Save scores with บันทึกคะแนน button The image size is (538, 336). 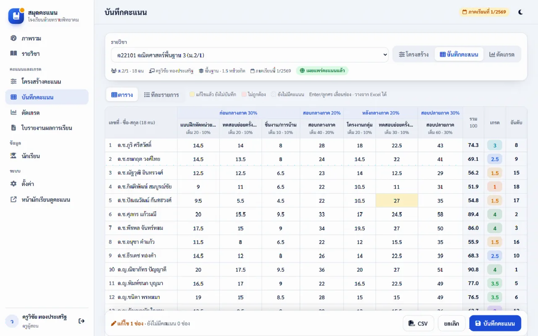pyautogui.click(x=495, y=323)
